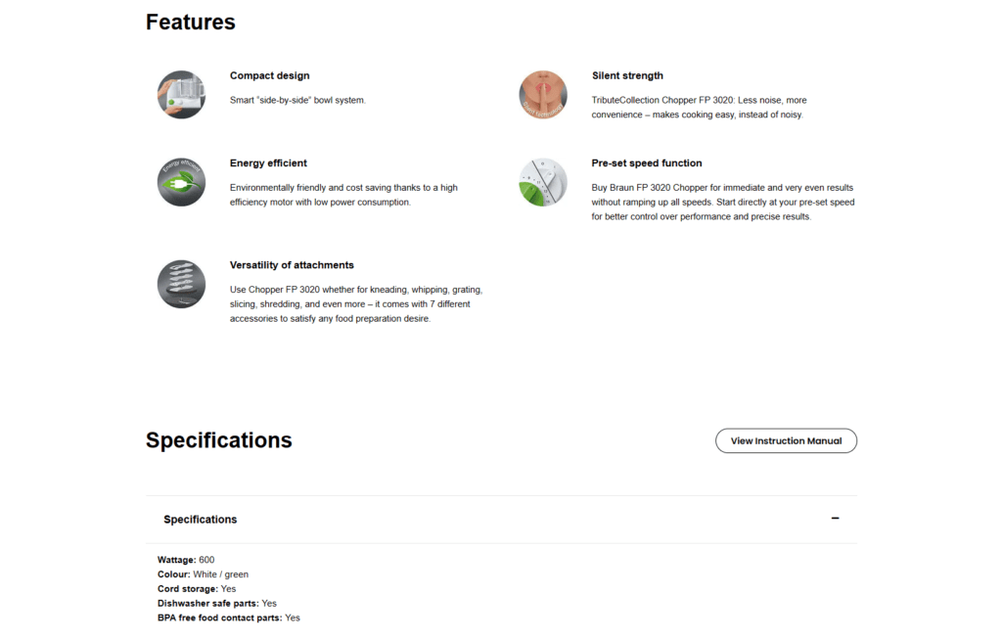Click the Compact design title
Image resolution: width=1002 pixels, height=642 pixels.
(269, 75)
